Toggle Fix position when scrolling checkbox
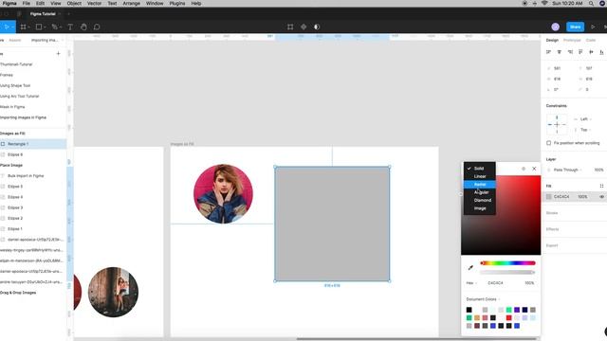607x341 pixels. point(548,143)
